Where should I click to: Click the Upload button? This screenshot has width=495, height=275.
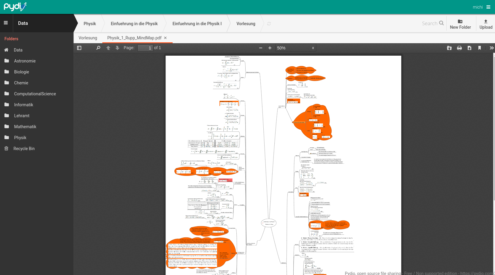[486, 24]
